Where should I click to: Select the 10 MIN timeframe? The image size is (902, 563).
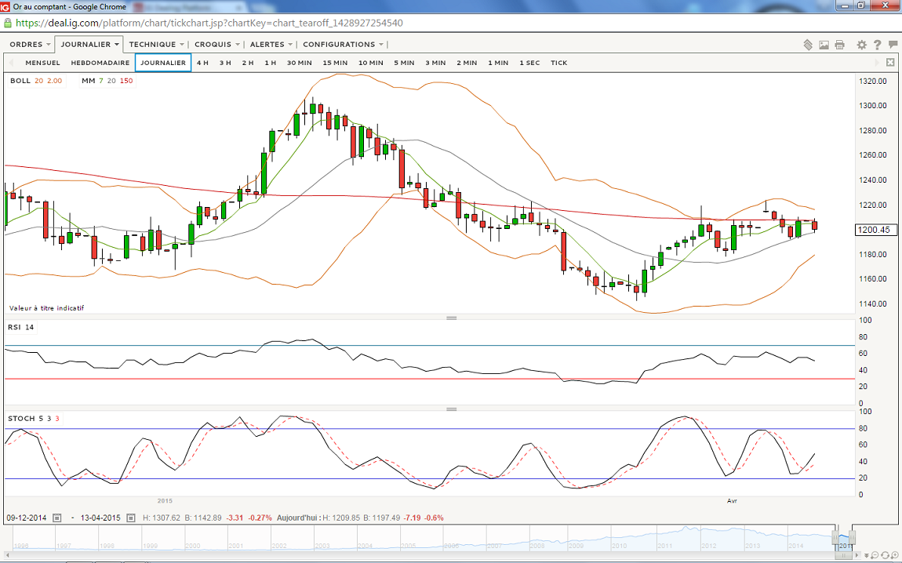(370, 63)
